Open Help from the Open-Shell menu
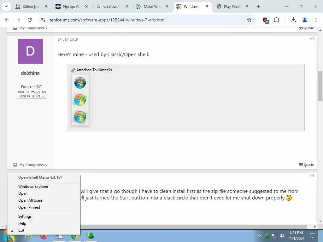Viewport: 323px width, 242px height. click(44, 223)
